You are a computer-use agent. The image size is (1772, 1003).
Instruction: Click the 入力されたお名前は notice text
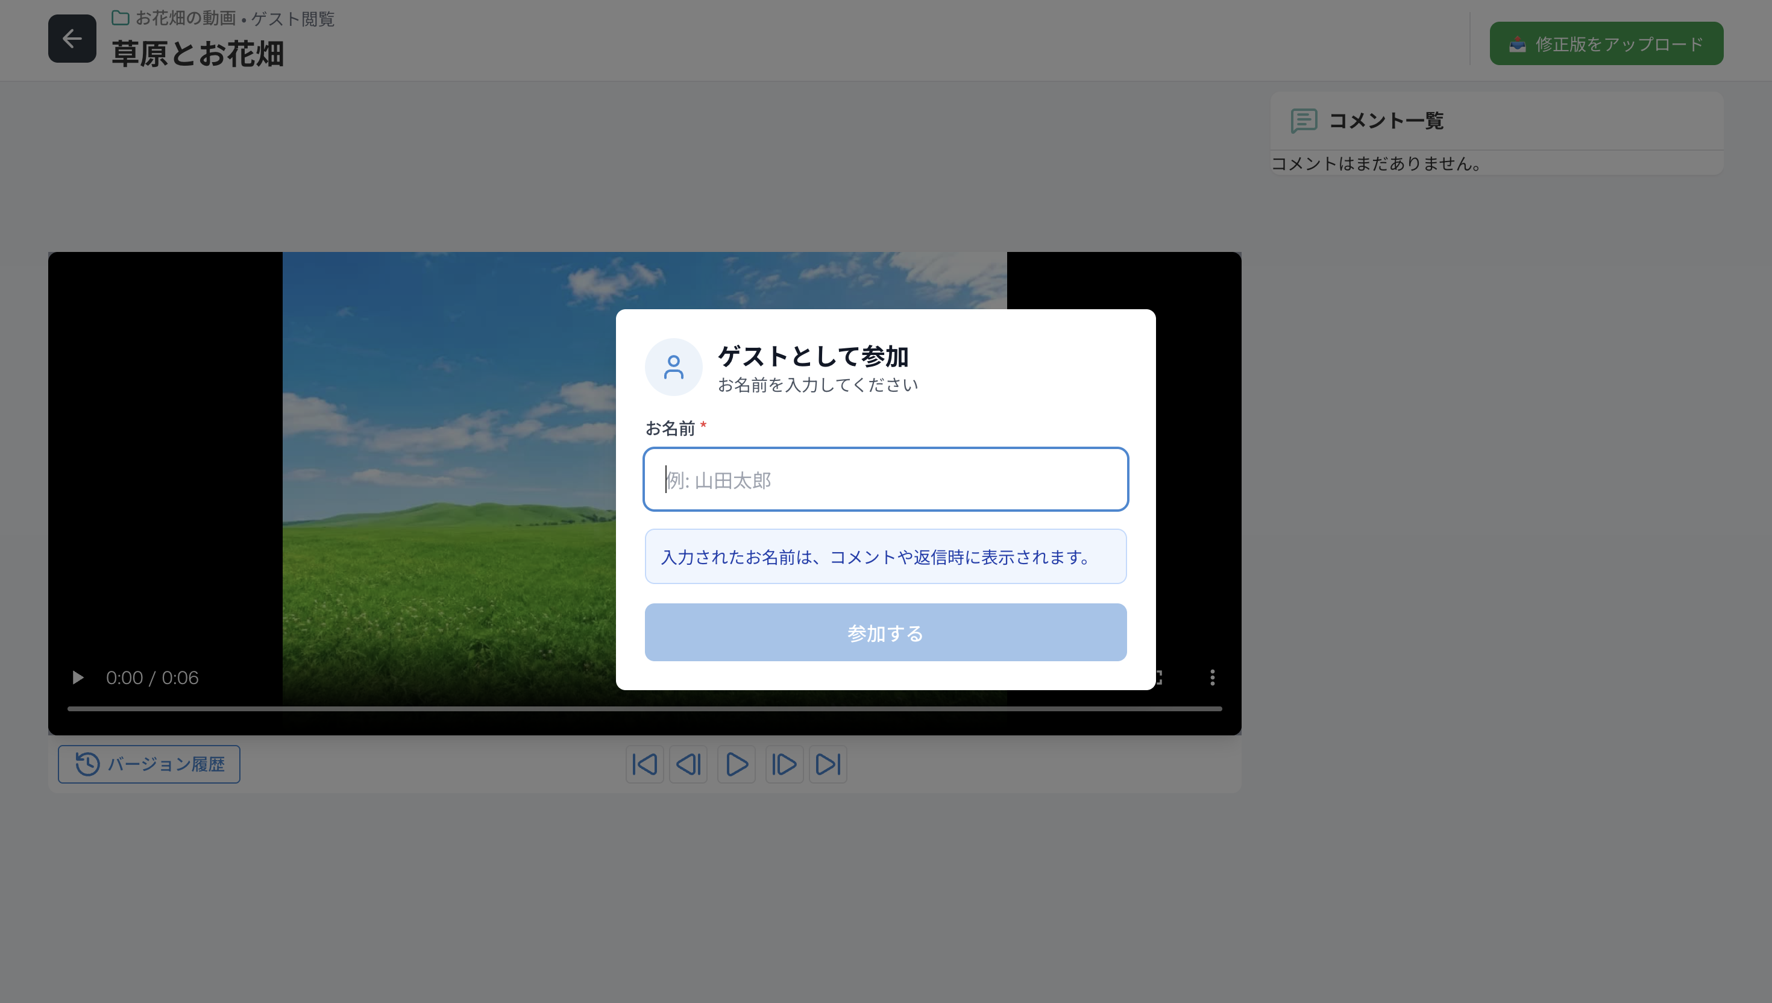[x=875, y=556]
